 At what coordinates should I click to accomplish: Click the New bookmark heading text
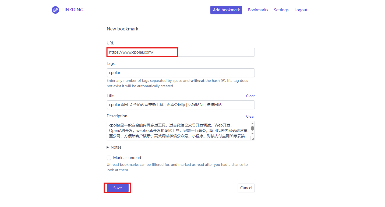(x=123, y=29)
